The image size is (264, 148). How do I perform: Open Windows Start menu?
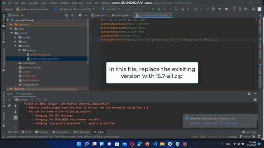click(x=79, y=144)
